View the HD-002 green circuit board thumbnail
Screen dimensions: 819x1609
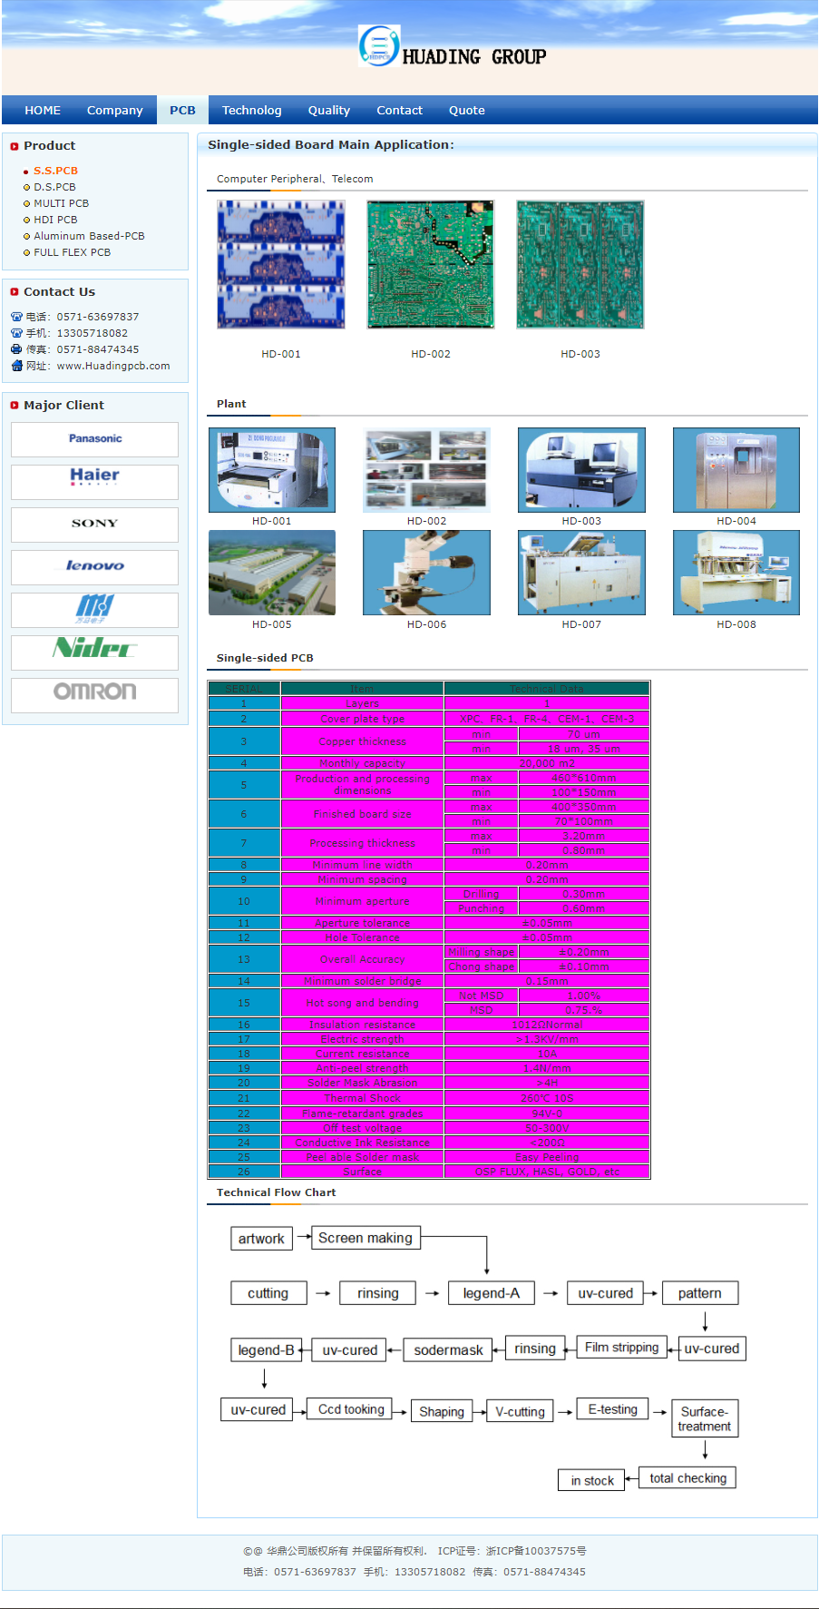(x=430, y=264)
